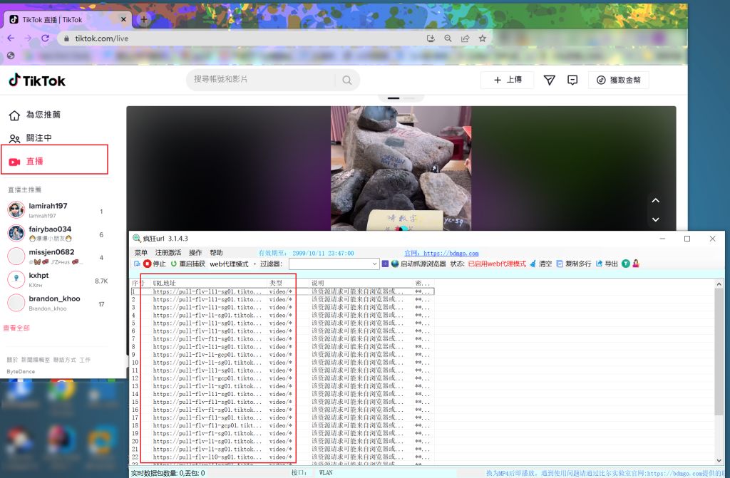Viewport: 730px width, 478px height.
Task: Click the list scrollbar down arrow
Action: click(719, 460)
